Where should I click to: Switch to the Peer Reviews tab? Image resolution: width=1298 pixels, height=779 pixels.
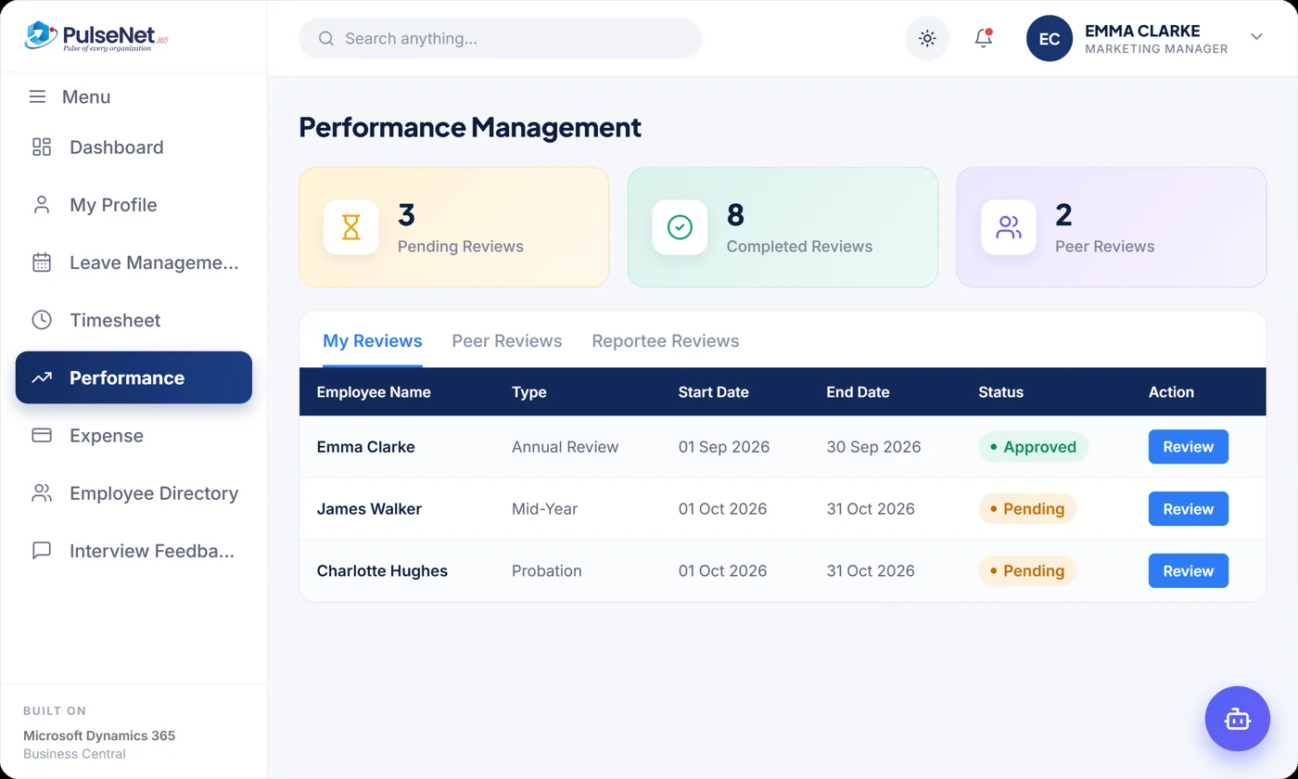(x=507, y=340)
